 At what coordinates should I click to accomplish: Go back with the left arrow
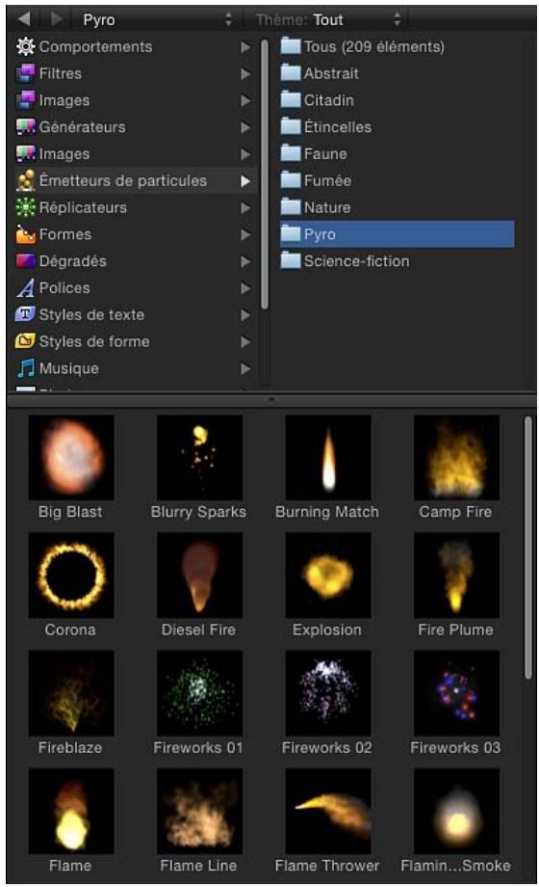click(24, 19)
